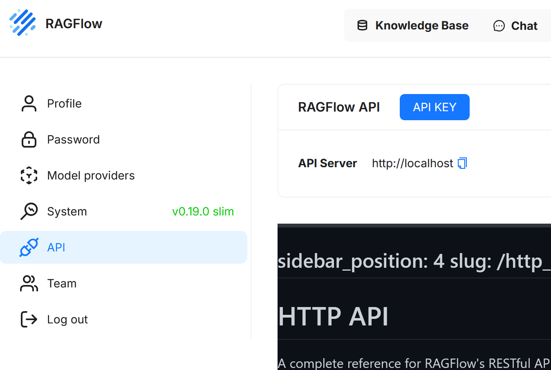
Task: Click the Log out arrow icon
Action: point(29,319)
